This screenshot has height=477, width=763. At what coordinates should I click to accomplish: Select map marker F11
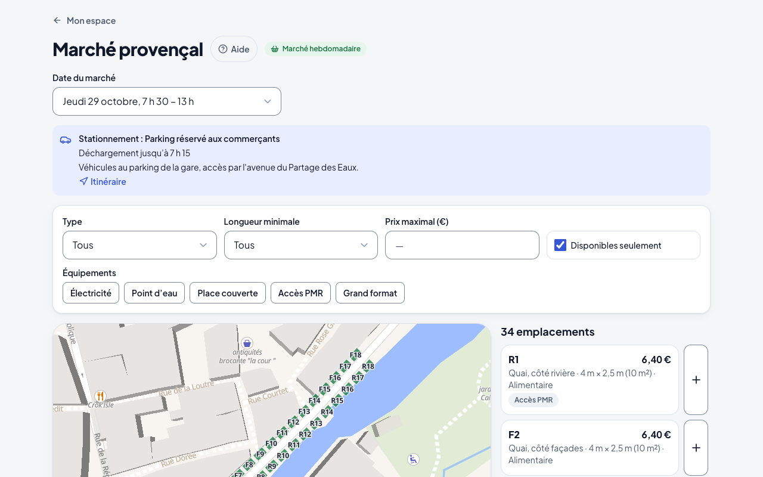[x=282, y=433]
